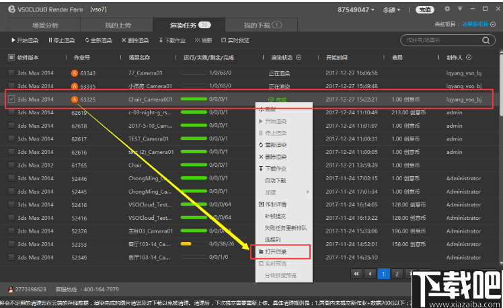Click the downward triangle menu icon beside settings gear
The height and width of the screenshot is (308, 503).
coord(460,9)
